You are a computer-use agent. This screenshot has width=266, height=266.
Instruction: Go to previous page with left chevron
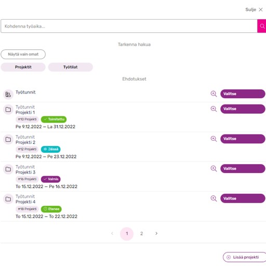point(112,234)
